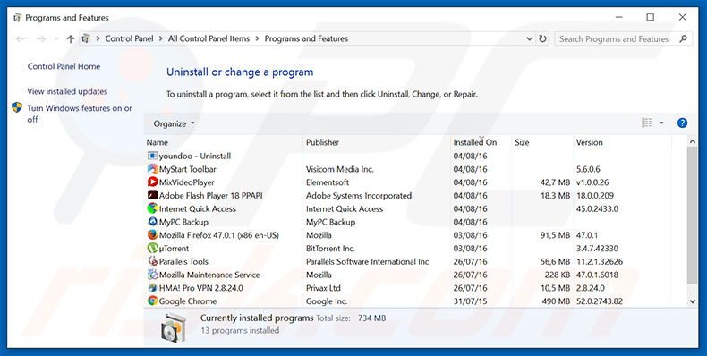
Task: Click the MixVideoPlayer red play icon
Action: [x=152, y=182]
